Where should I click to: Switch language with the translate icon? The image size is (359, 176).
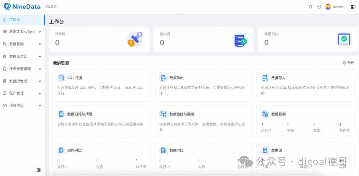pos(353,7)
